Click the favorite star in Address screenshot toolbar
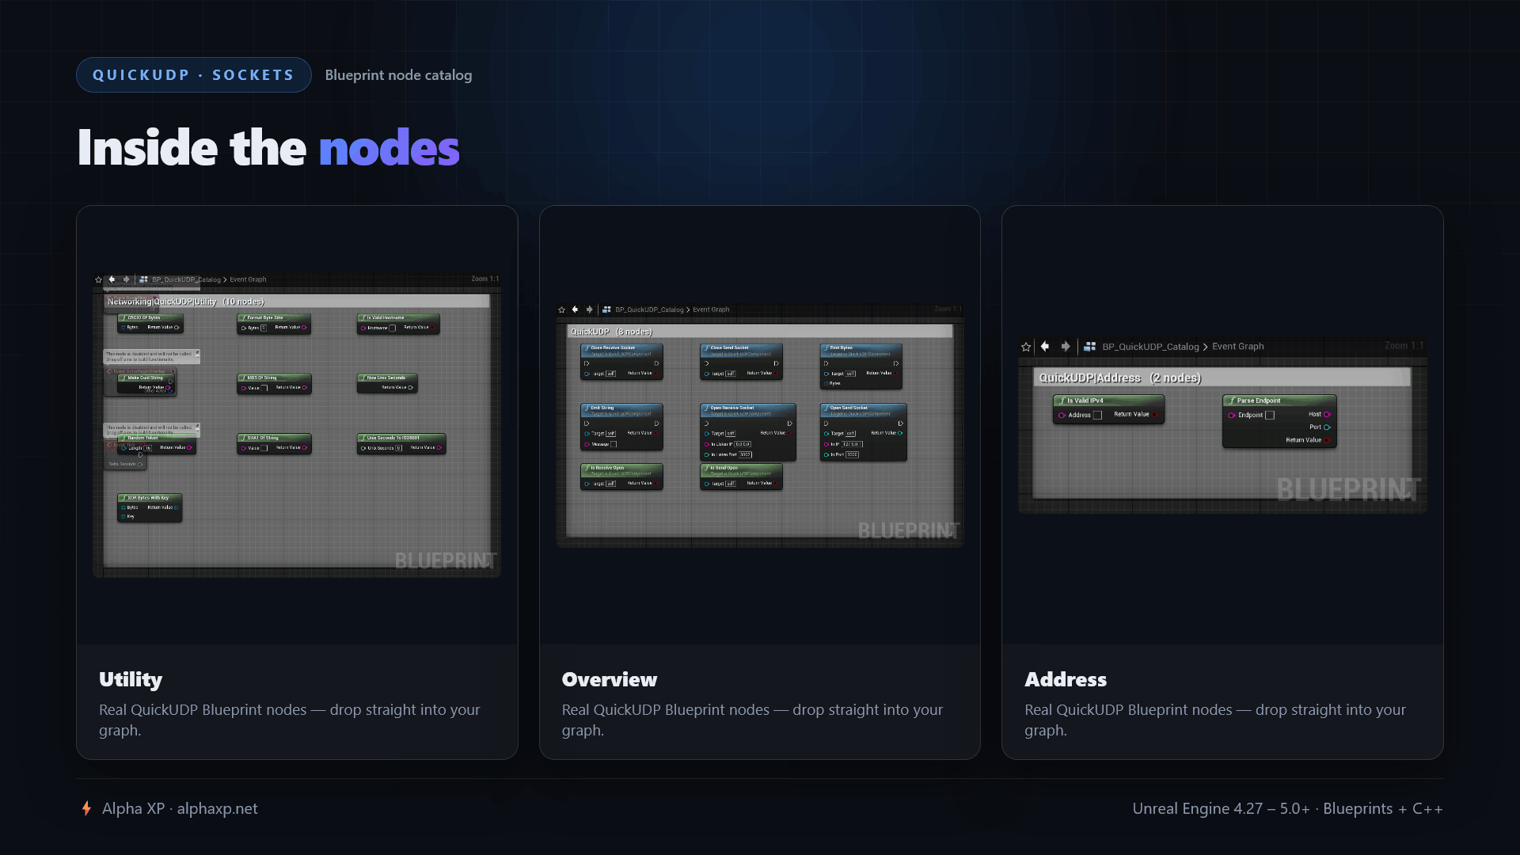The height and width of the screenshot is (855, 1520). pyautogui.click(x=1026, y=347)
